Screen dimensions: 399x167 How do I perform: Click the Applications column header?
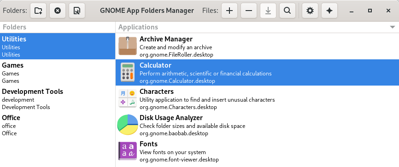pos(257,27)
